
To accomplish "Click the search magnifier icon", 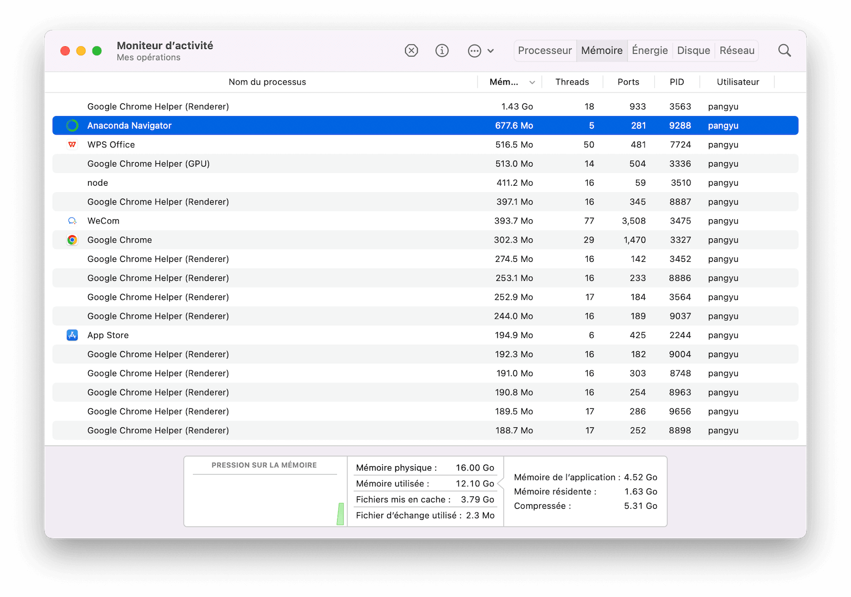I will pyautogui.click(x=785, y=51).
